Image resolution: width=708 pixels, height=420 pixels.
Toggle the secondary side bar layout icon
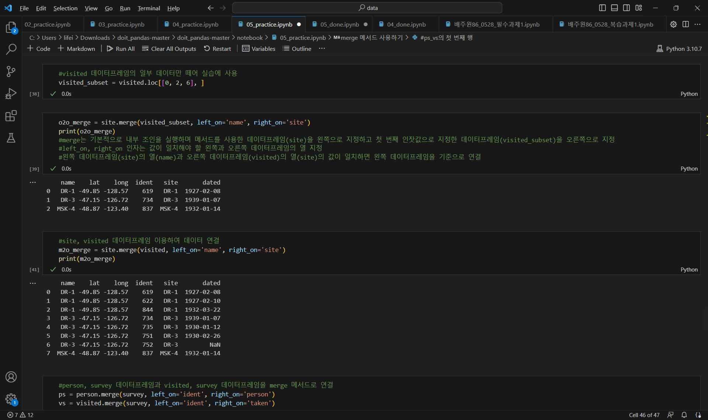pos(627,8)
